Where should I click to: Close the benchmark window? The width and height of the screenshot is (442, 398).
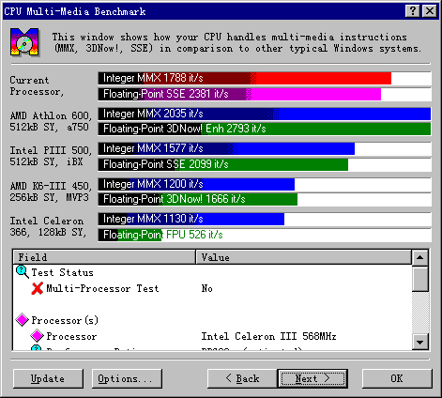pos(430,11)
